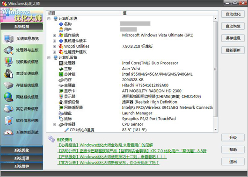Image resolution: width=248 pixels, height=177 pixels.
Task: Click the 传感器 sensor icon
Action: coord(61,124)
